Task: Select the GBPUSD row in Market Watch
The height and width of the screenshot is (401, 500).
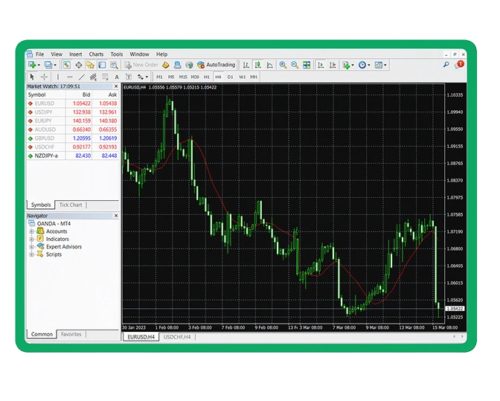Action: [x=45, y=138]
